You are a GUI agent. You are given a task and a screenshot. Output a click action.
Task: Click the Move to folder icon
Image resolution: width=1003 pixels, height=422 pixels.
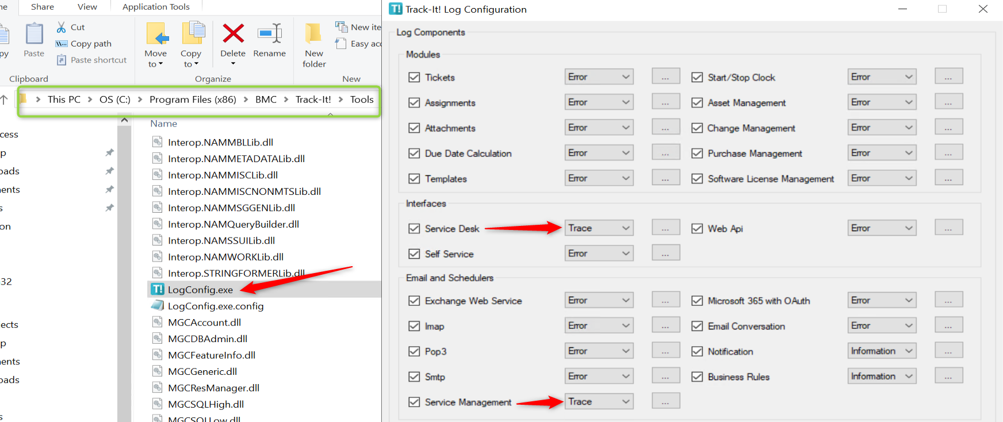coord(157,33)
